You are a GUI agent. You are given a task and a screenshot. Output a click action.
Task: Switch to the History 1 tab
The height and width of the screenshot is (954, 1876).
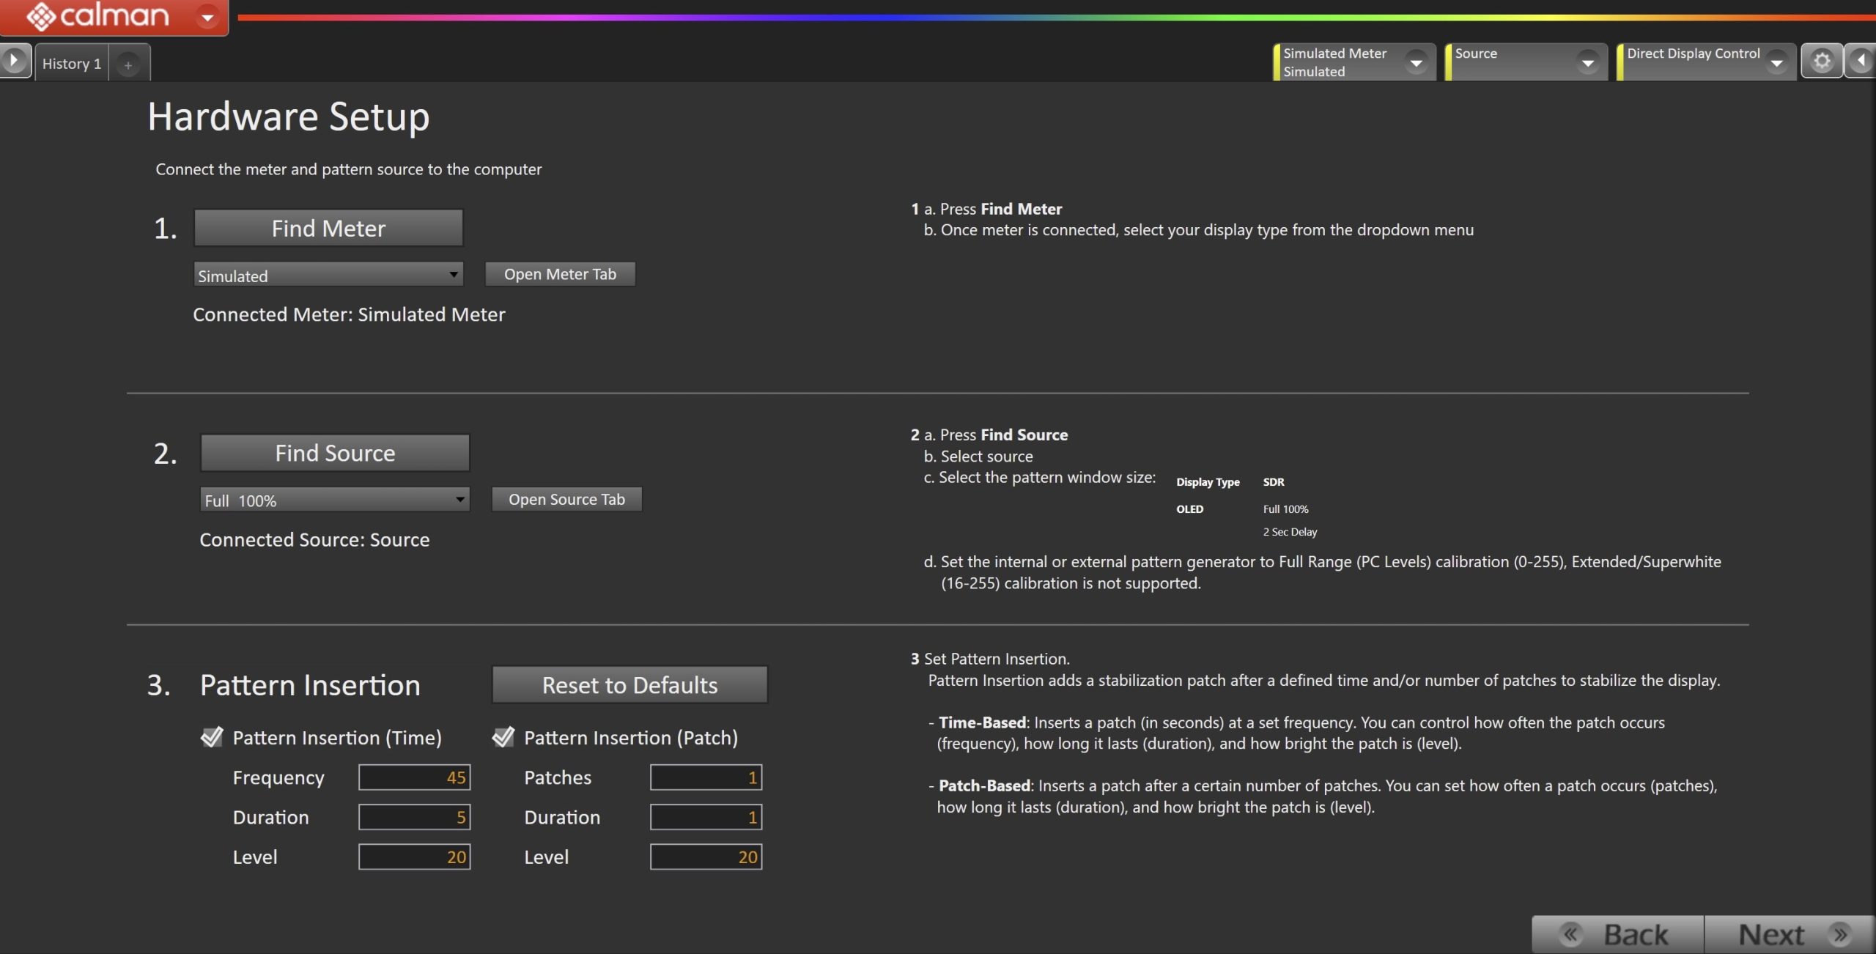[x=72, y=64]
